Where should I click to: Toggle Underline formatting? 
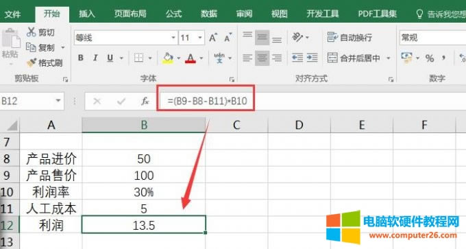point(110,58)
